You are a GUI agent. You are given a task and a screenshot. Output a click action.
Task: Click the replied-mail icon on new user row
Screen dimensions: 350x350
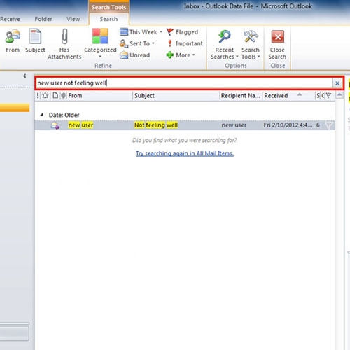click(55, 125)
